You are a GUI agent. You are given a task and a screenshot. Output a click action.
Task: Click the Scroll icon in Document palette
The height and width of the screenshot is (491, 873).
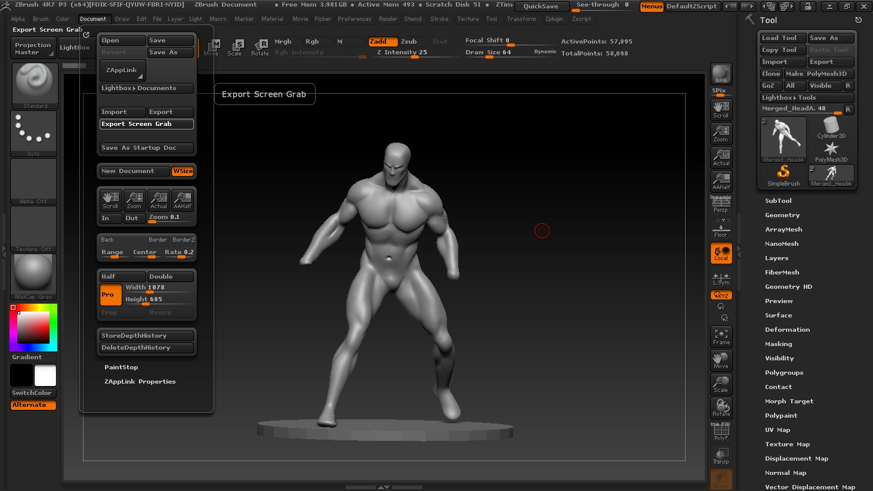(110, 200)
